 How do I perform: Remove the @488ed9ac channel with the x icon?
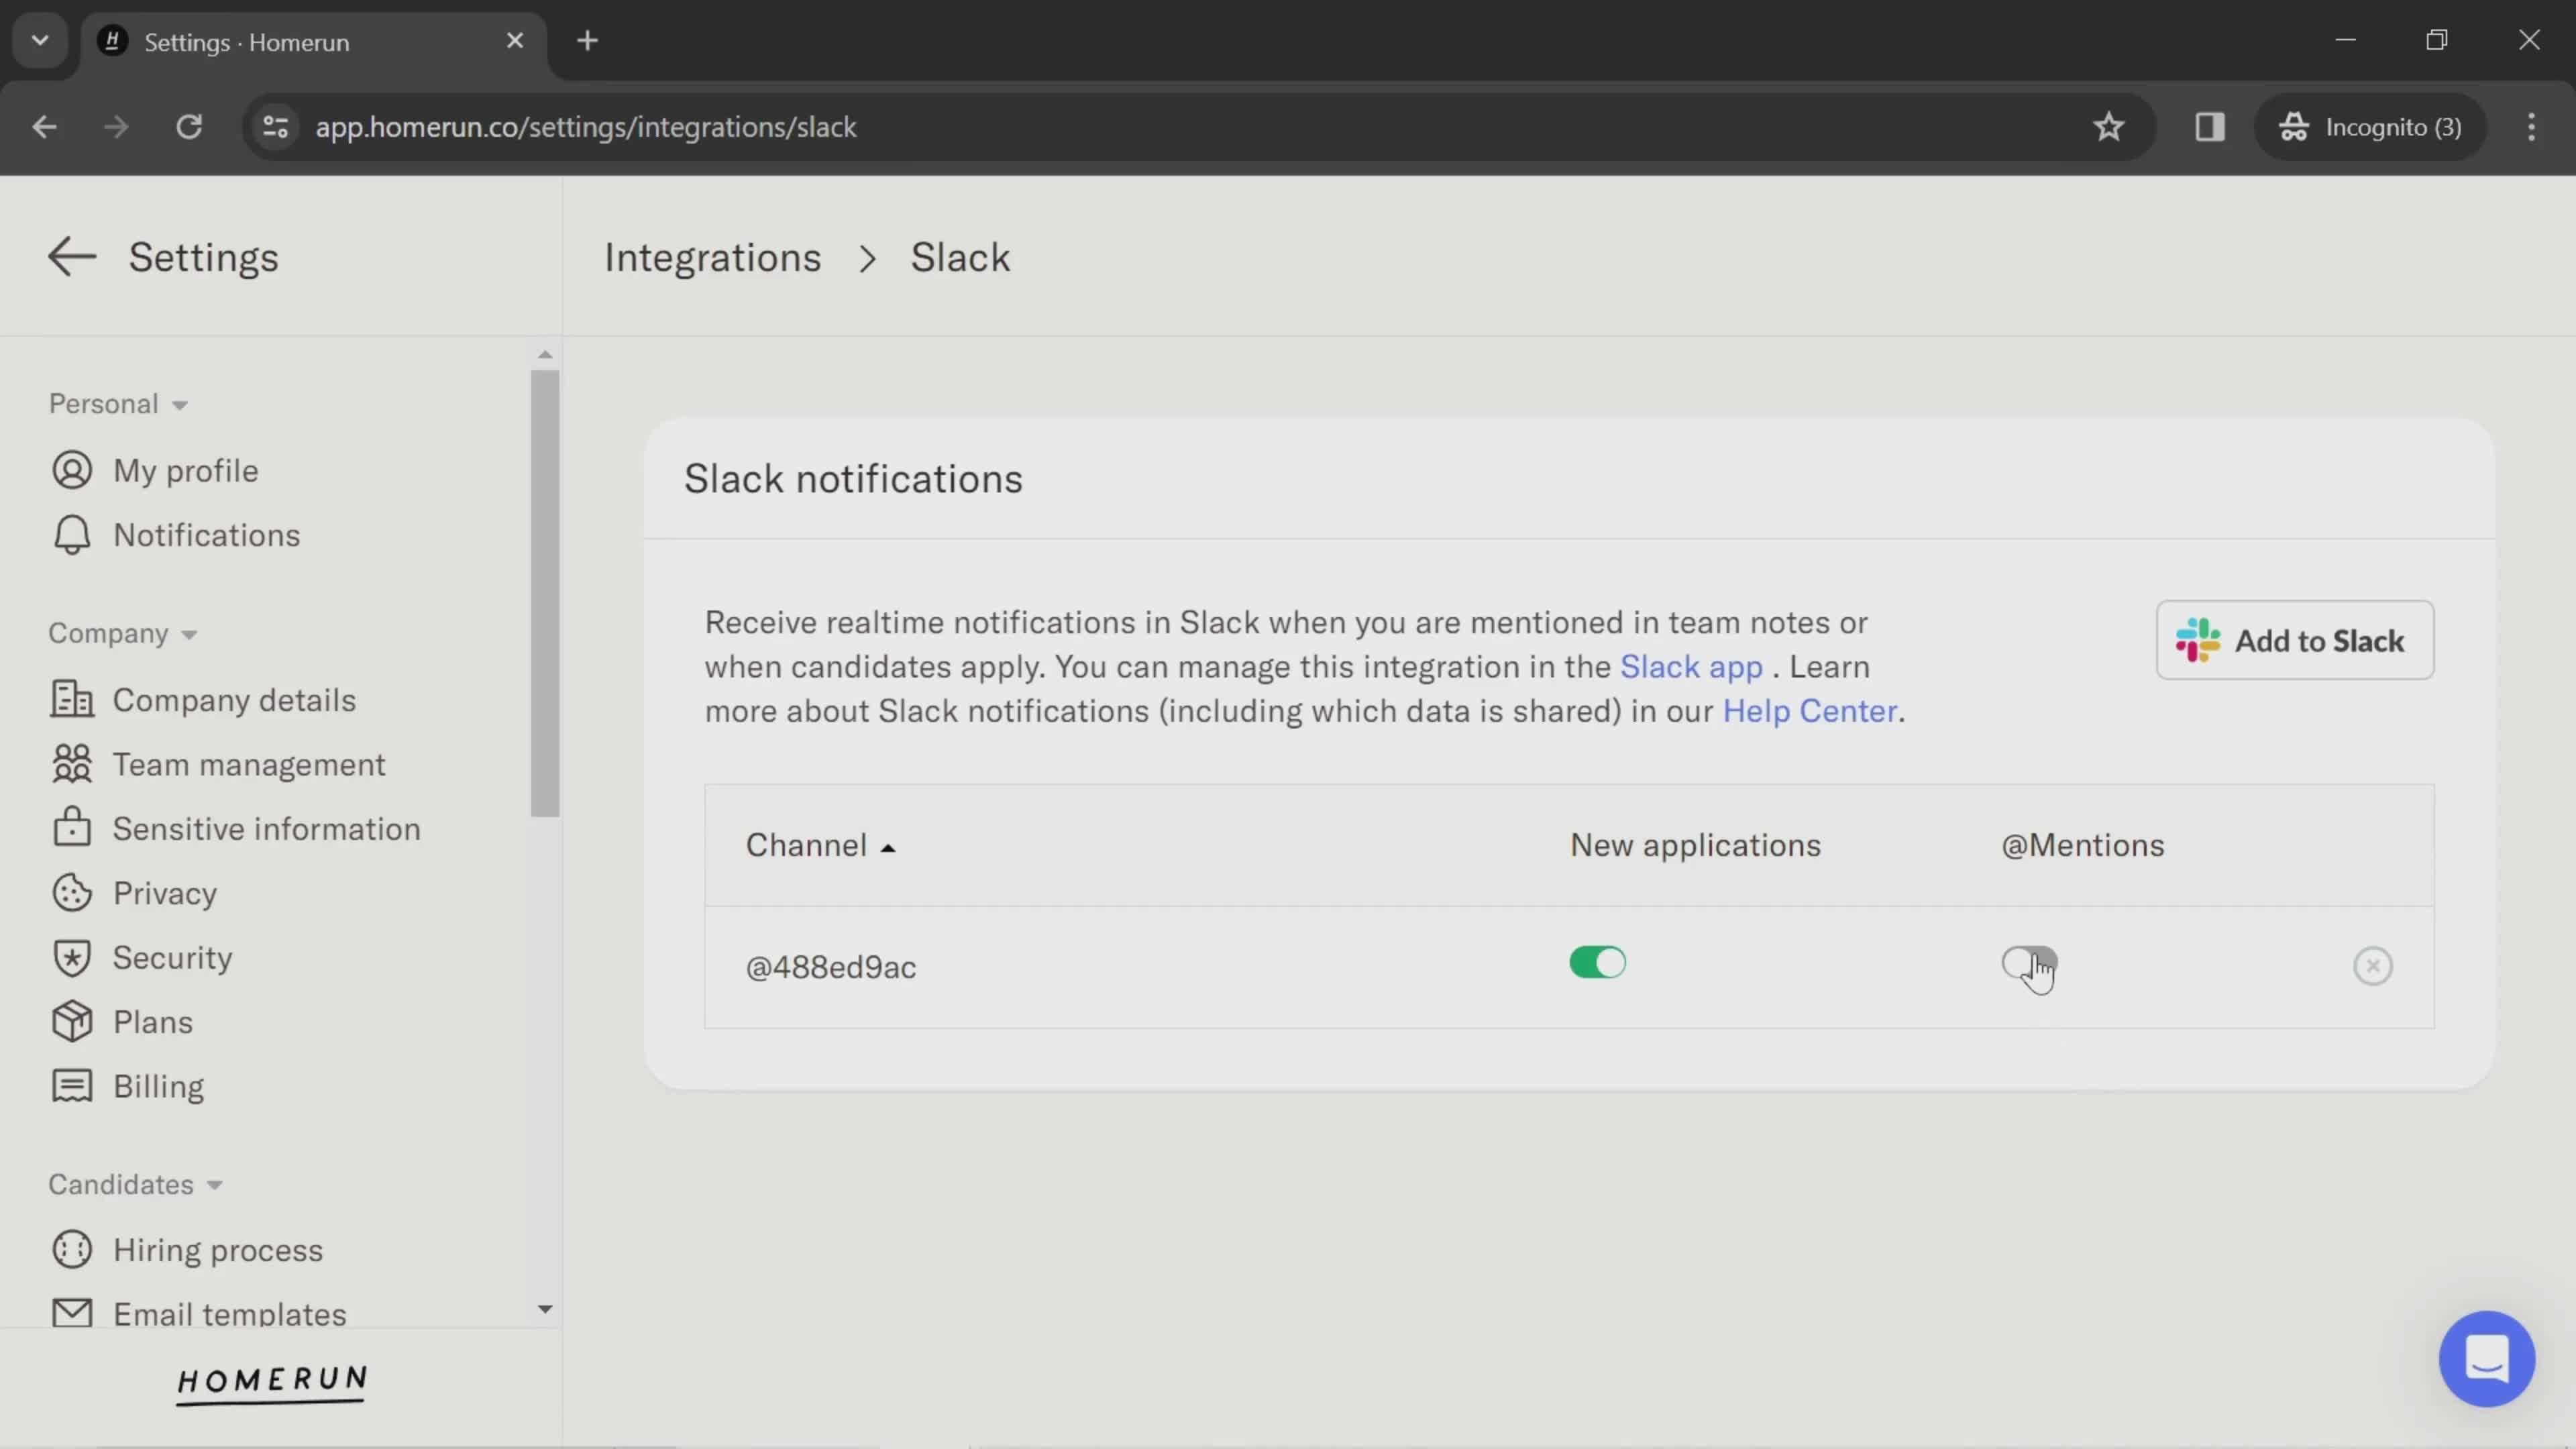(x=2372, y=966)
